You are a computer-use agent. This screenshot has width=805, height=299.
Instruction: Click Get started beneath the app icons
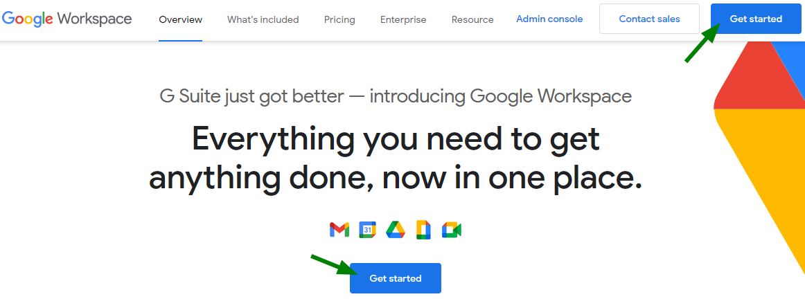coord(396,278)
